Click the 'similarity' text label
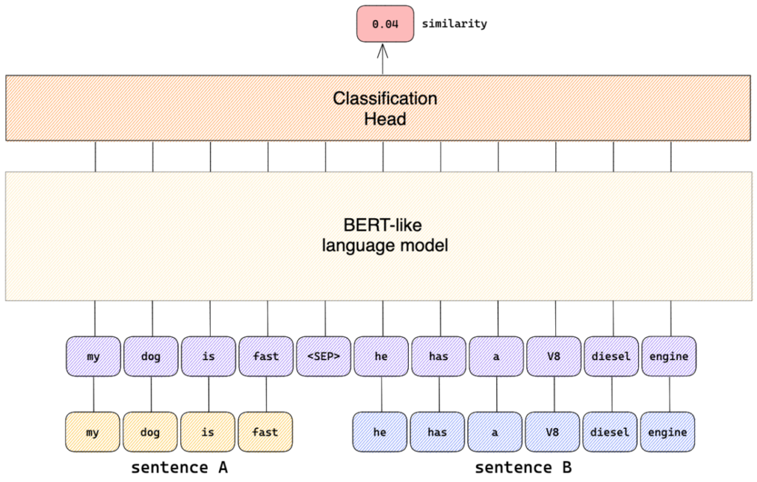This screenshot has width=757, height=482. (x=455, y=24)
